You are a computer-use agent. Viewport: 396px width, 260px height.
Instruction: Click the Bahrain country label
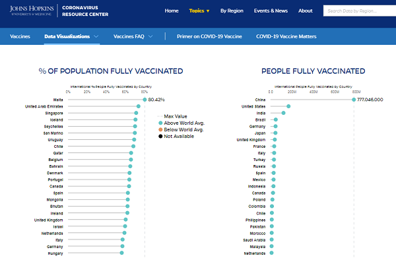[x=56, y=166]
